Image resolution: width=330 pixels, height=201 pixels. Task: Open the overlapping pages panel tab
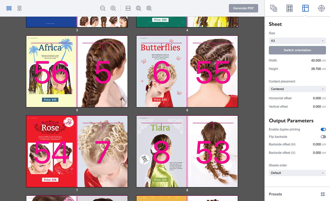[273, 8]
